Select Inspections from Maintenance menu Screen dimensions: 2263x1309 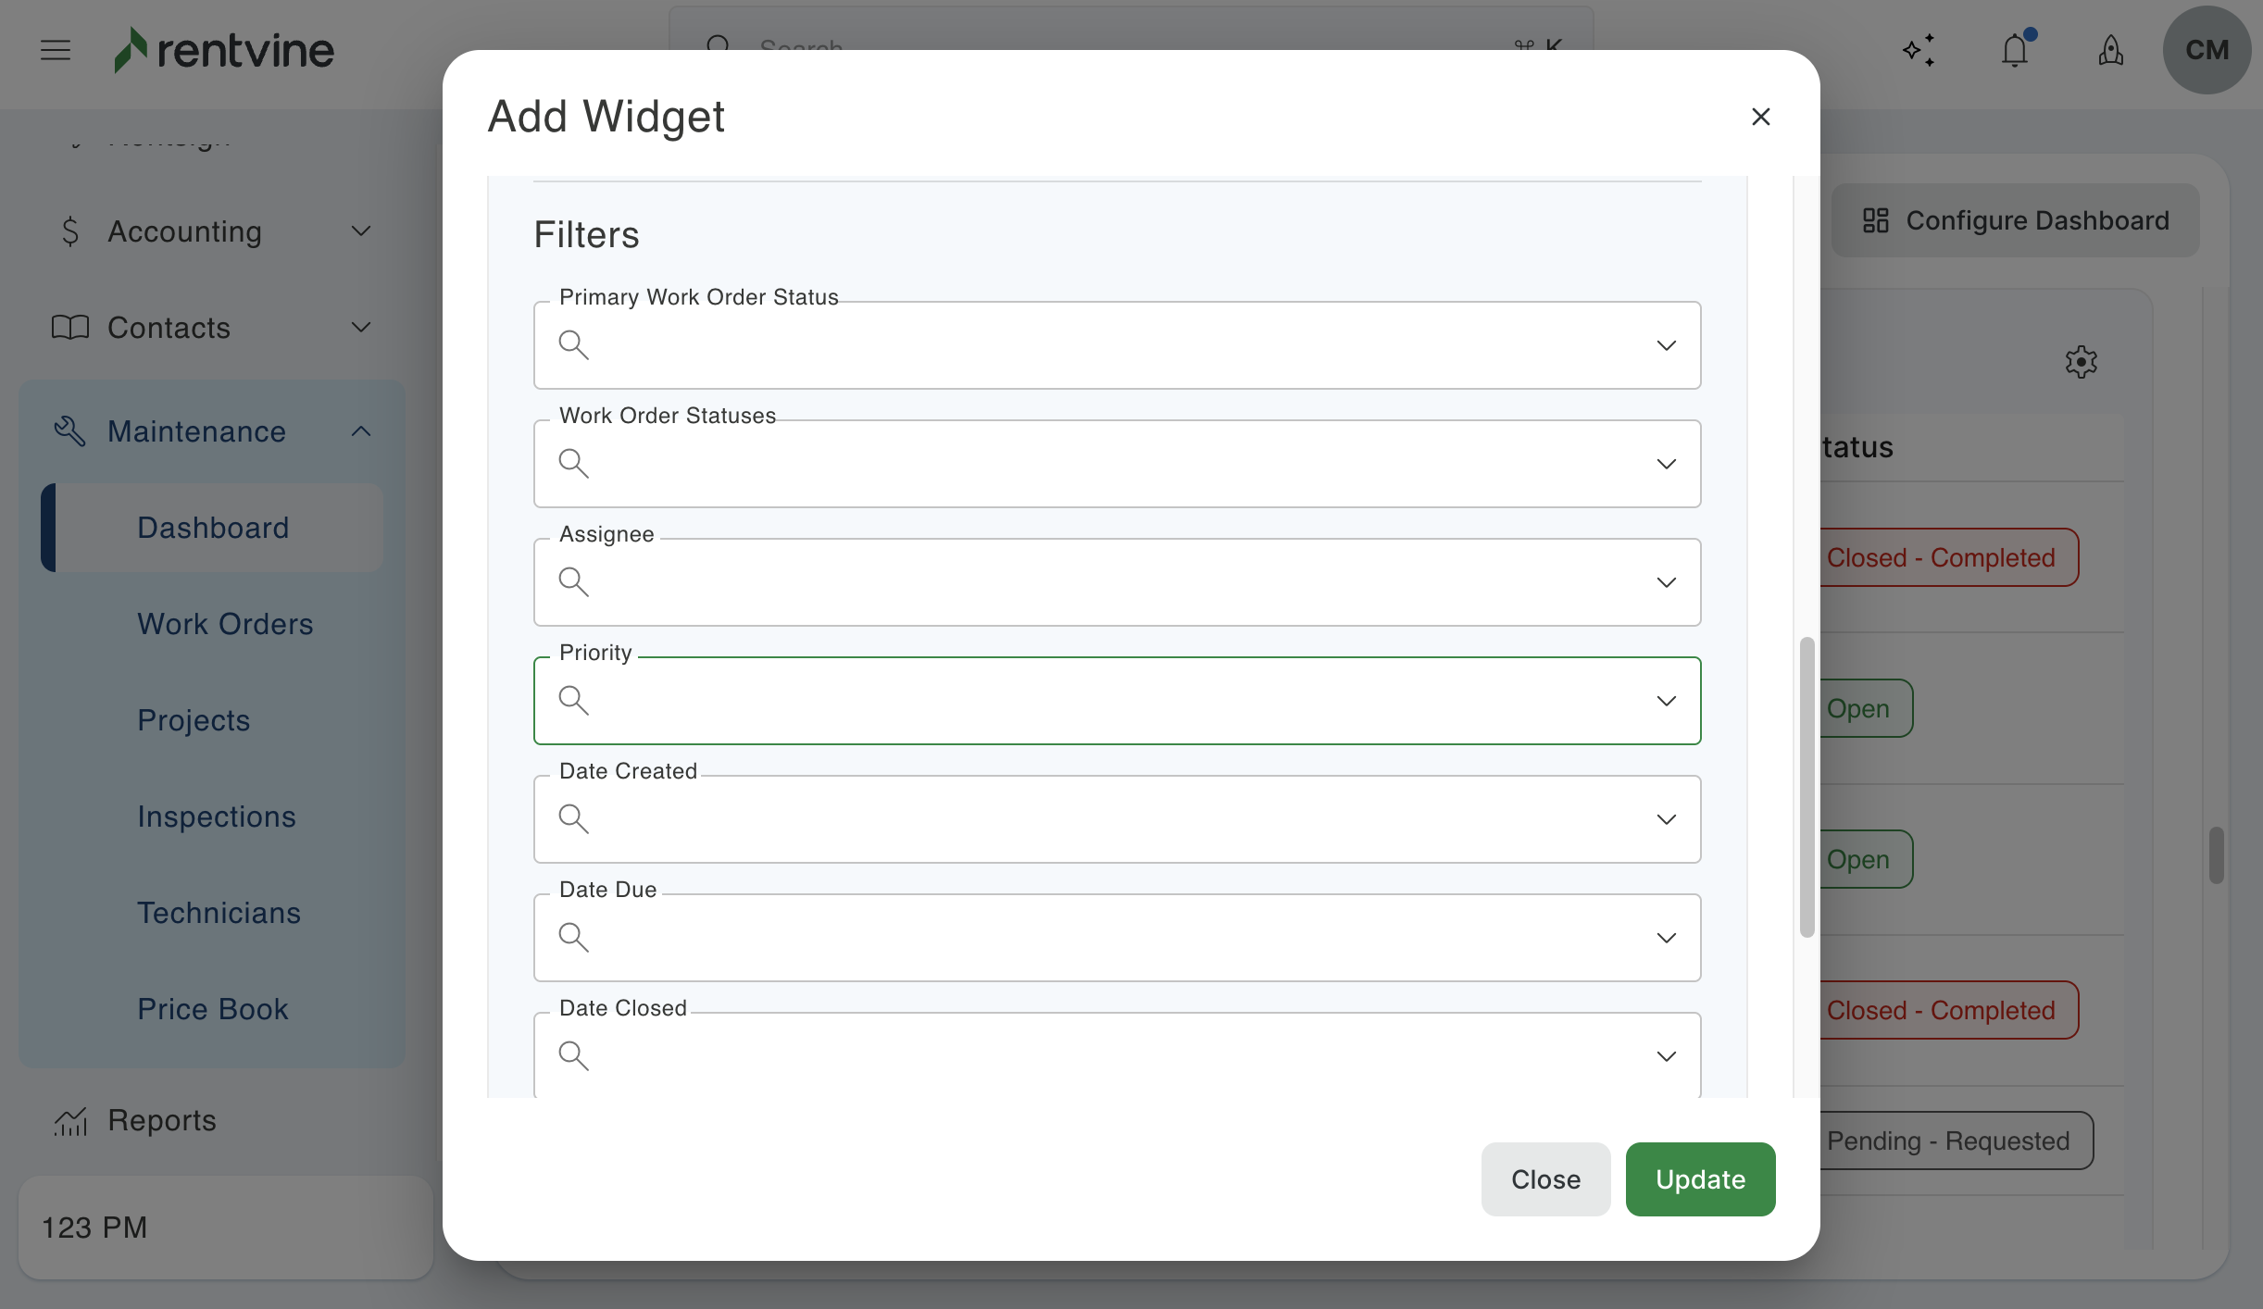[x=217, y=817]
